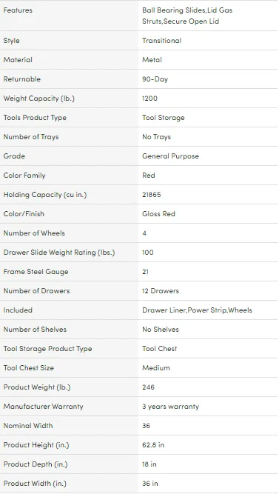
Task: Select the No Trays value
Action: pyautogui.click(x=156, y=137)
